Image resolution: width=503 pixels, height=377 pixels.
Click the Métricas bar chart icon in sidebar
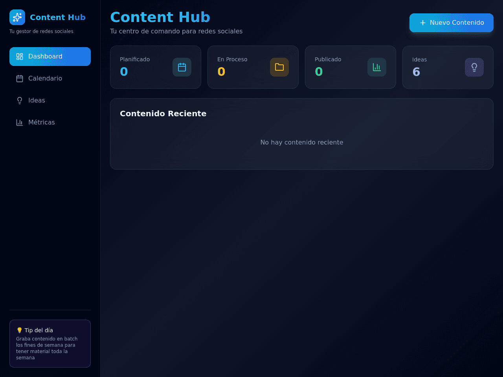click(20, 123)
